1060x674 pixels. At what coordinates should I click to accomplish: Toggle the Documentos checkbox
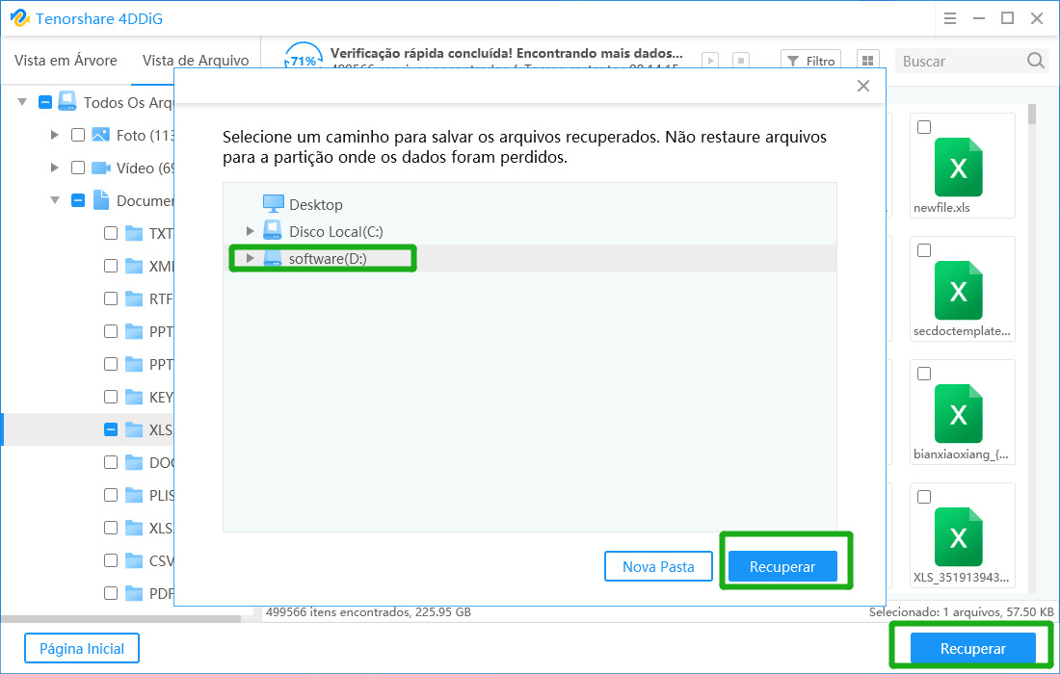[78, 200]
